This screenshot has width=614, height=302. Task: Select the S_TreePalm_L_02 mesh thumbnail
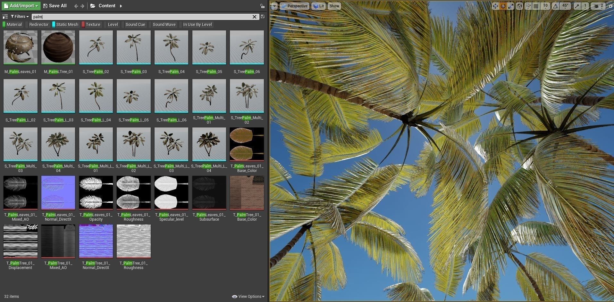tap(21, 96)
